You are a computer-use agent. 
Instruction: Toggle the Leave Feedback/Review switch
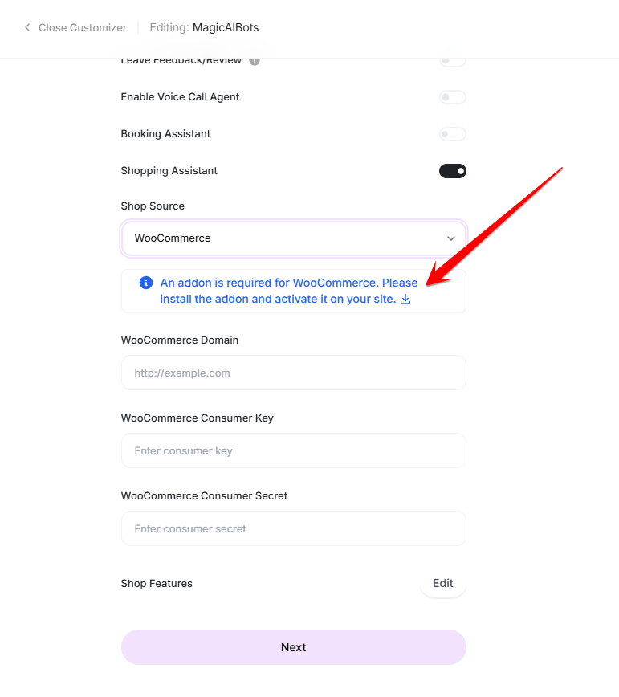[x=452, y=60]
